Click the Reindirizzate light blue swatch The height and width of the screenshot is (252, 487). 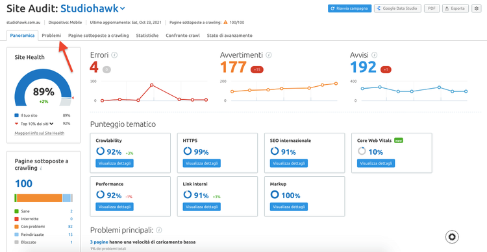pos(16,235)
